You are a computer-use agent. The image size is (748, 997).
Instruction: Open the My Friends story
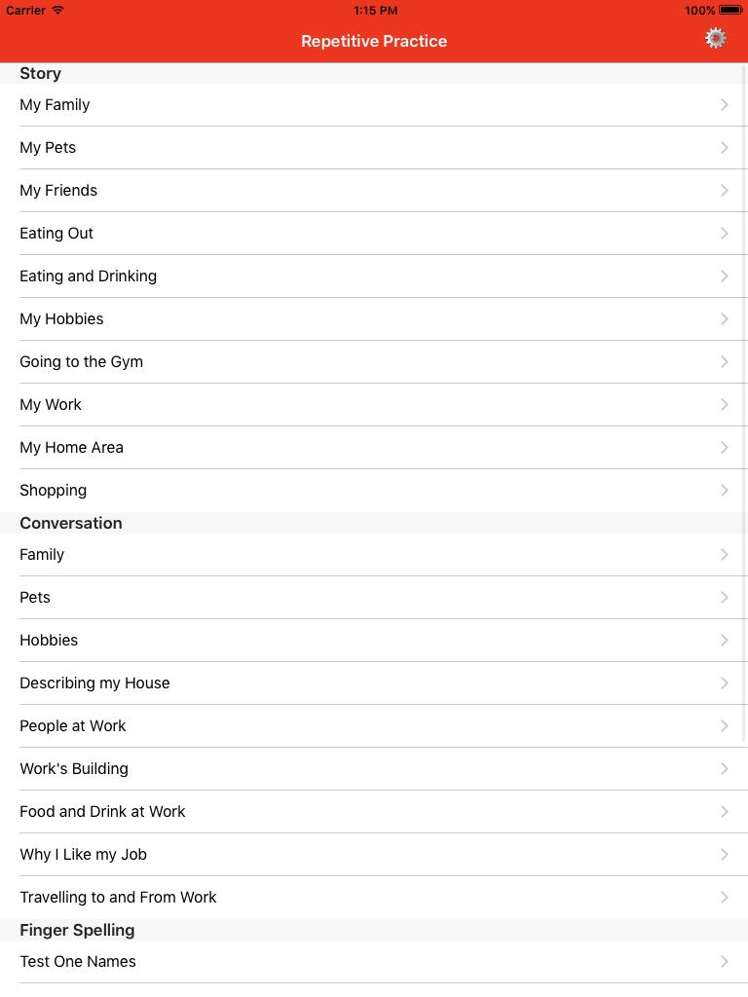374,190
